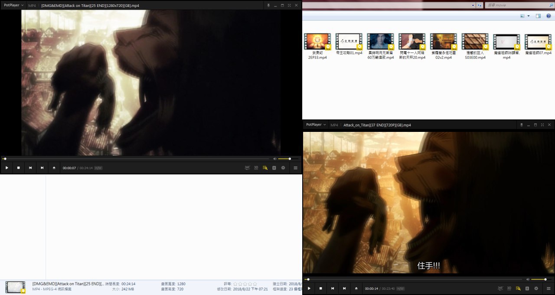Go to previous file in 25 END player

[x=30, y=167]
